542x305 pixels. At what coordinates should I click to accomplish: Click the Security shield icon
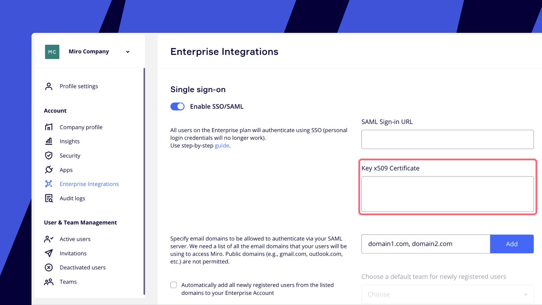coord(49,155)
